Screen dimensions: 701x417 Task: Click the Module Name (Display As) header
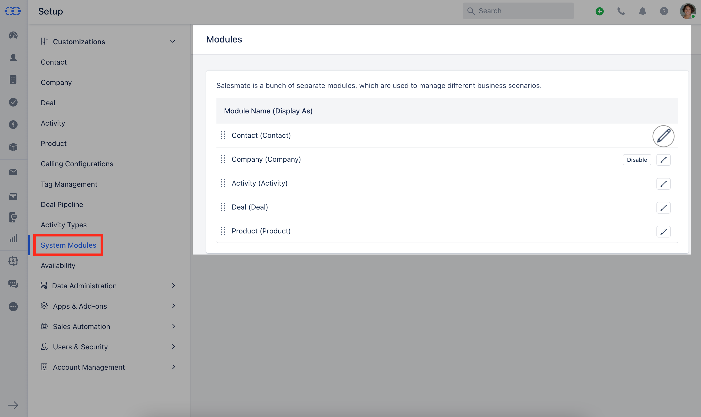pyautogui.click(x=268, y=111)
